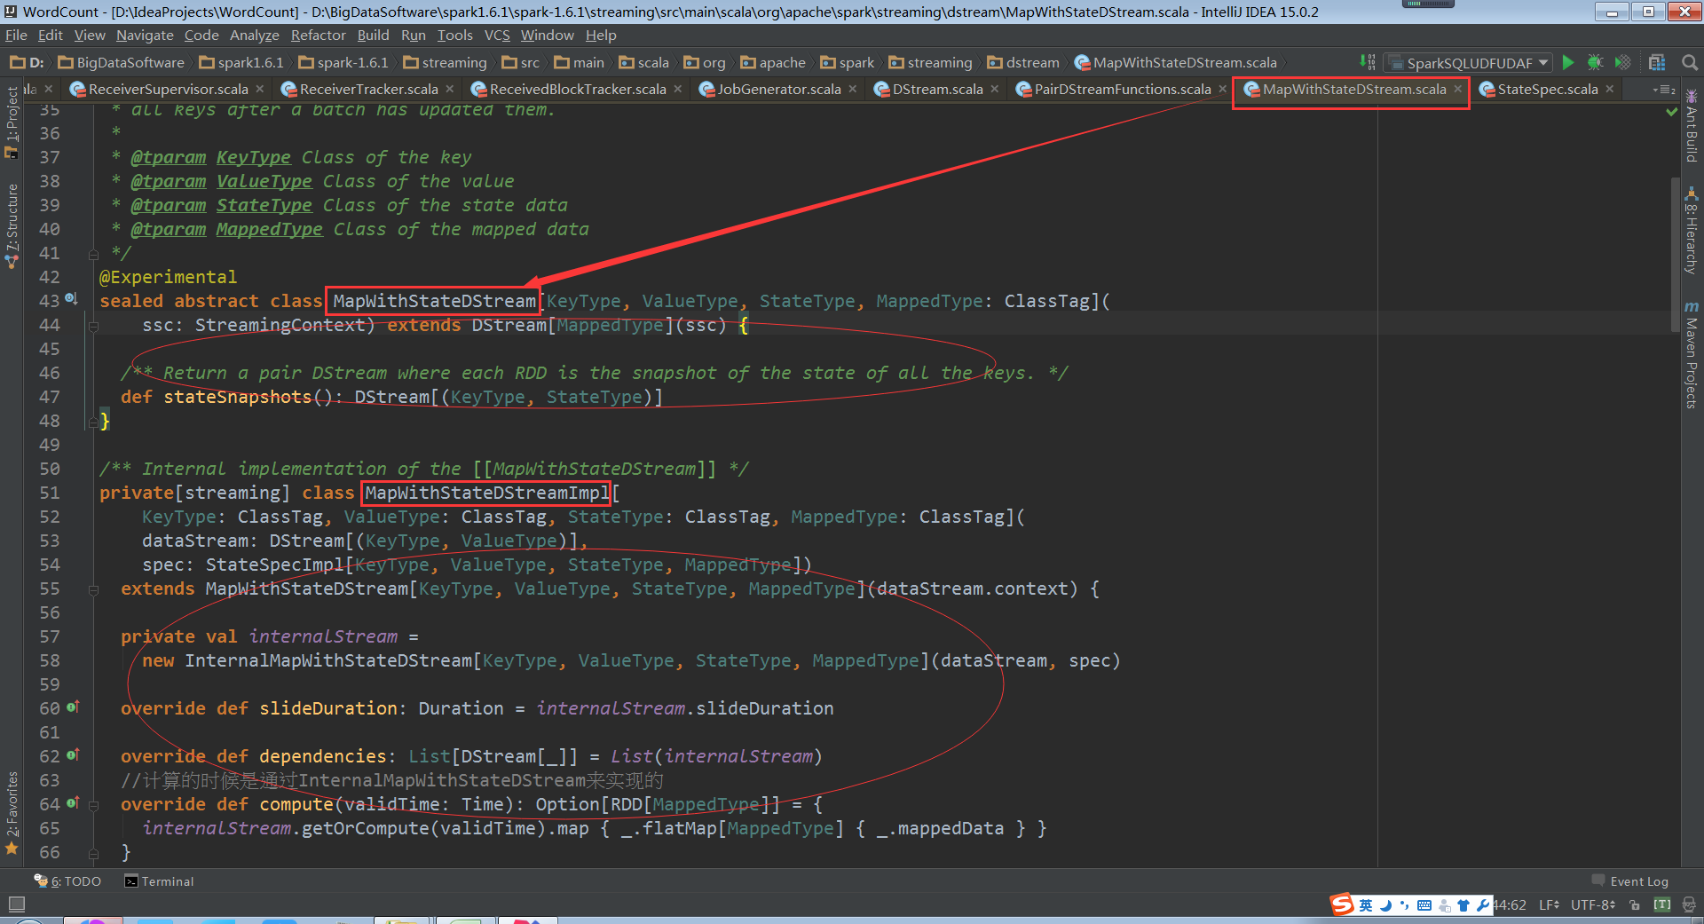Run with coverage icon

pos(1622,62)
